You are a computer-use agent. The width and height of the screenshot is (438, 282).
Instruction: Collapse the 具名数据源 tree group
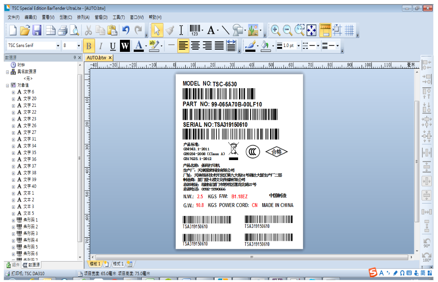[8, 72]
